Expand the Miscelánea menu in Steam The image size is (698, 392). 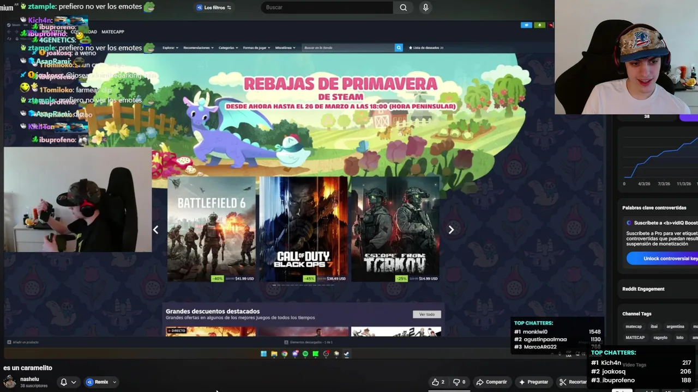[285, 48]
